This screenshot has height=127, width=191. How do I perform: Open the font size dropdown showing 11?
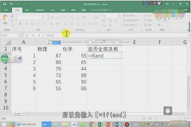click(x=48, y=18)
